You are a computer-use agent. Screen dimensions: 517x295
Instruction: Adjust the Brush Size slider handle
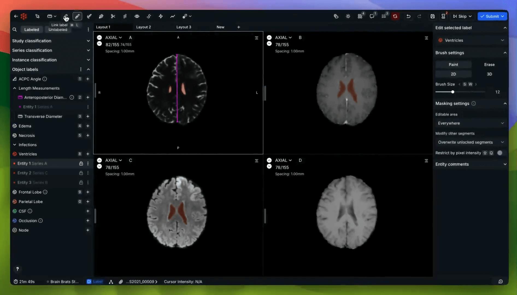coord(453,92)
